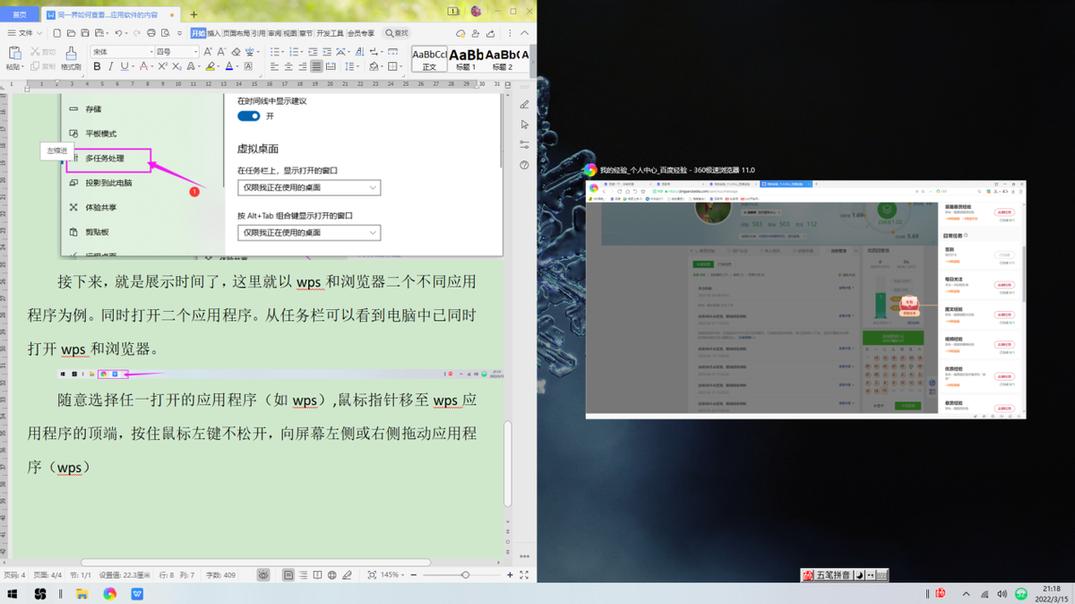Apply Bold formatting with B icon

(97, 66)
